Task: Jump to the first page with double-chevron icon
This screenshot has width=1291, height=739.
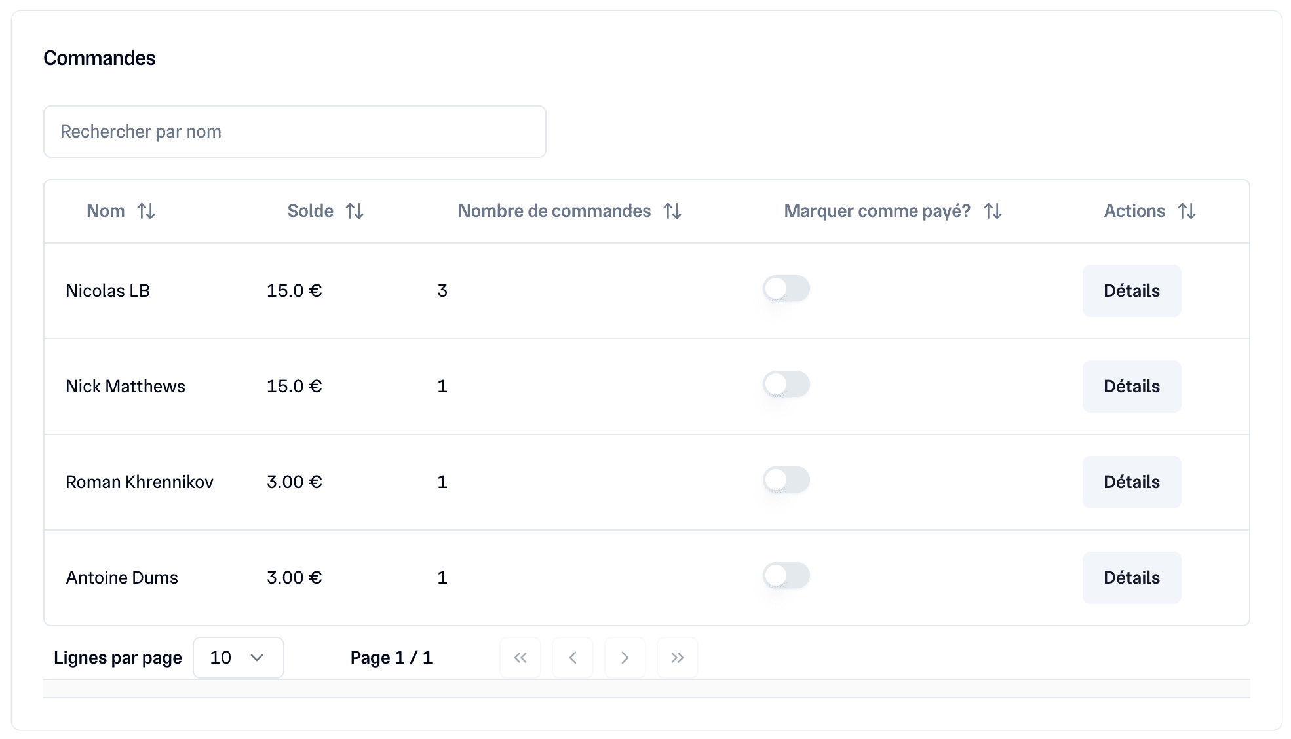Action: pyautogui.click(x=520, y=658)
